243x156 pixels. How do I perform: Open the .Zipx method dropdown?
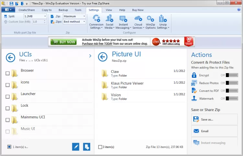[x=84, y=22]
